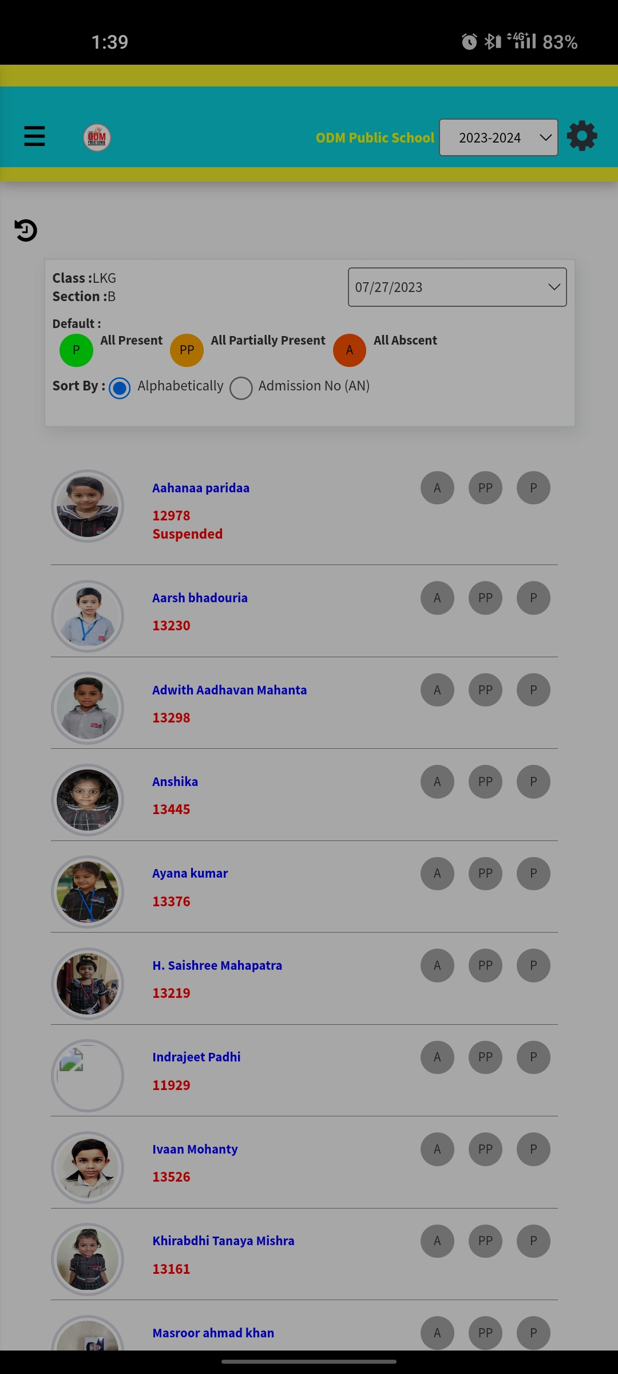Mark Indrajeet Padhi as present (P)
This screenshot has height=1374, width=618.
(533, 1057)
